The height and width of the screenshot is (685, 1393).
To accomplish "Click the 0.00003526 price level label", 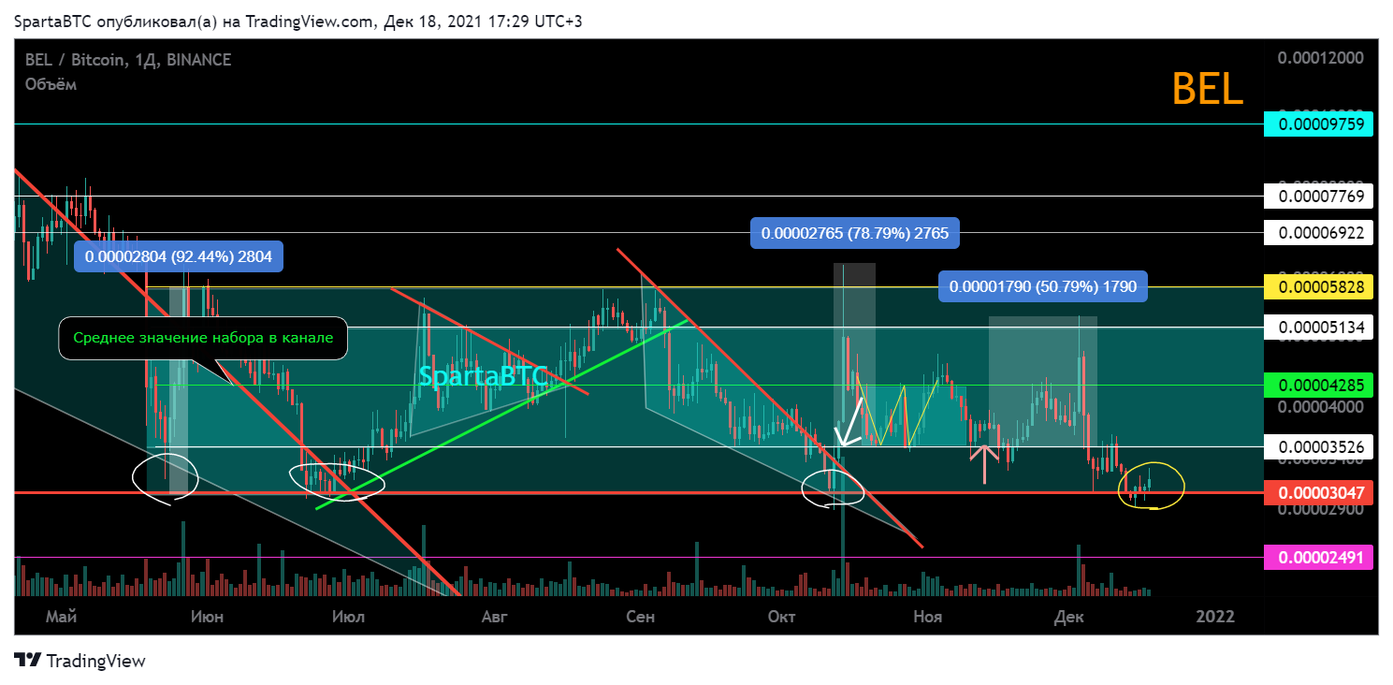I will click(x=1318, y=446).
